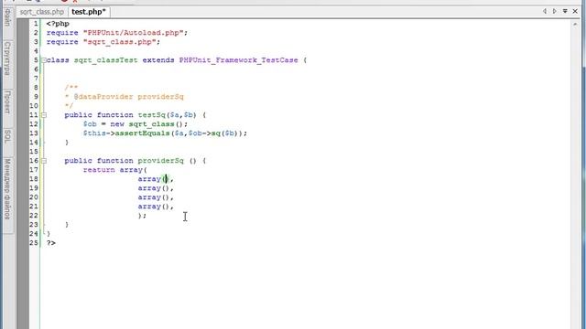Image resolution: width=586 pixels, height=329 pixels.
Task: Click array() on line 21
Action: click(154, 207)
